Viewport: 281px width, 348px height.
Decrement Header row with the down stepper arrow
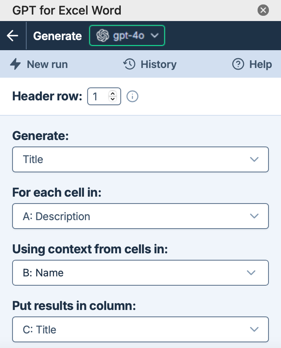113,99
